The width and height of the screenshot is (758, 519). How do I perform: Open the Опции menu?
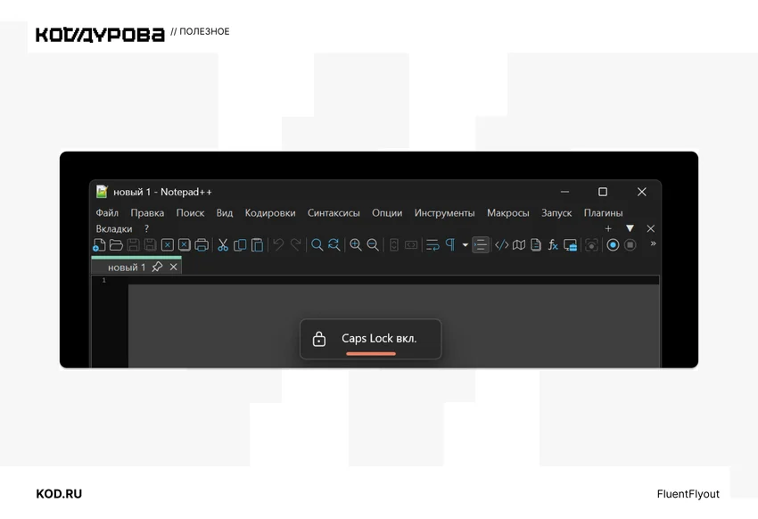pyautogui.click(x=387, y=212)
